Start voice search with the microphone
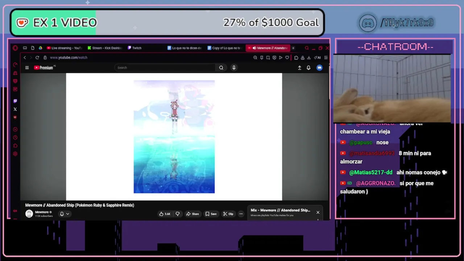 pos(234,68)
